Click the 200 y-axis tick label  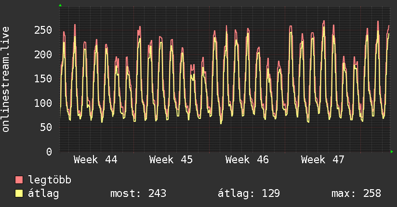tap(43, 54)
